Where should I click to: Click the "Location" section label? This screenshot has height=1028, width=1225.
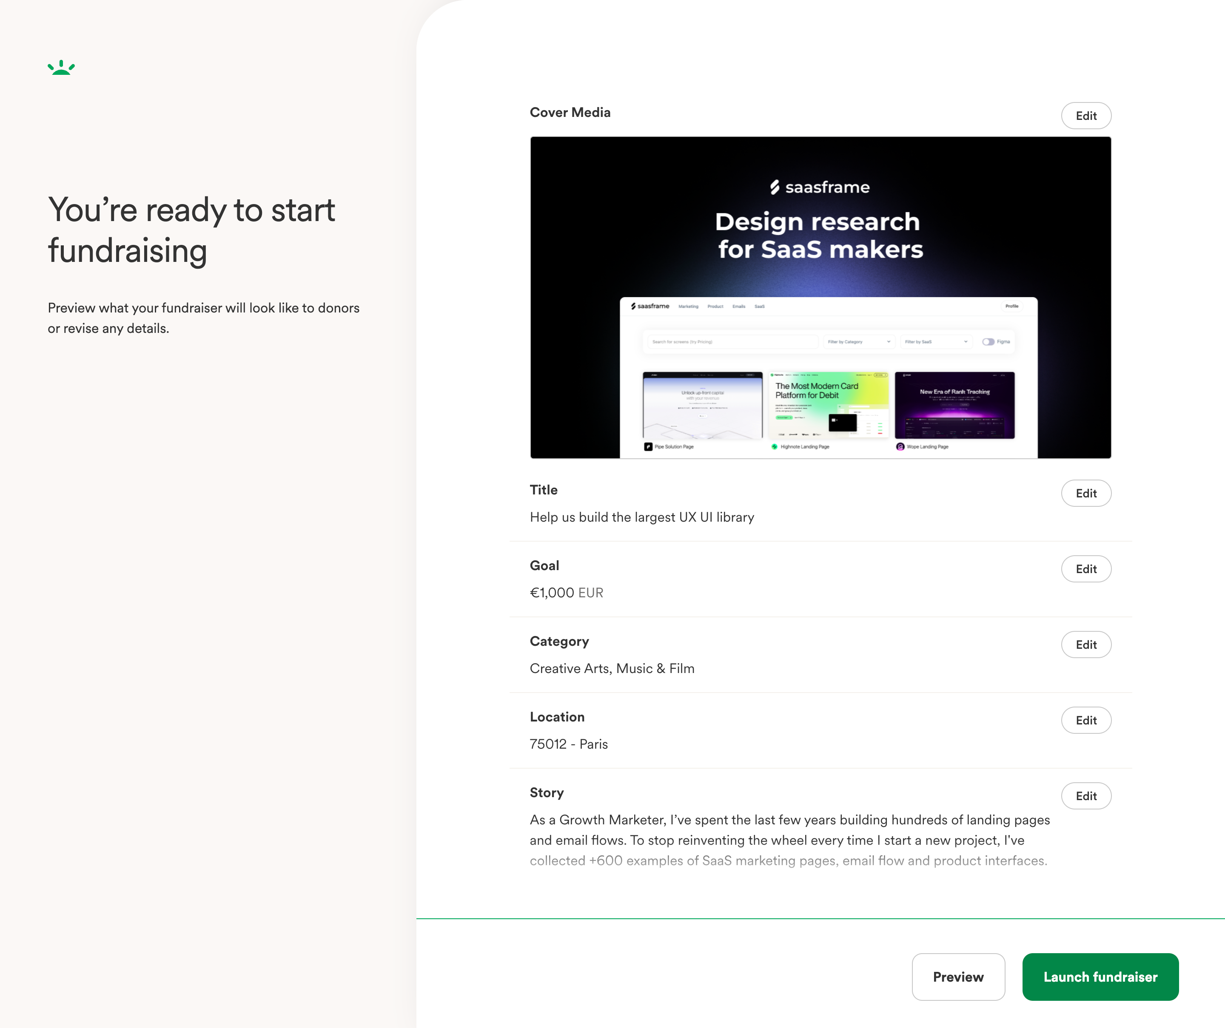[557, 717]
